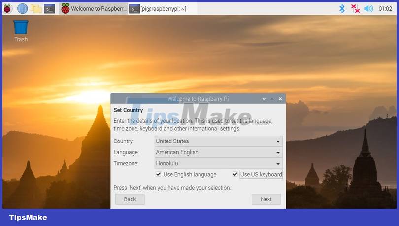Open the Trash desktop icon

click(21, 30)
